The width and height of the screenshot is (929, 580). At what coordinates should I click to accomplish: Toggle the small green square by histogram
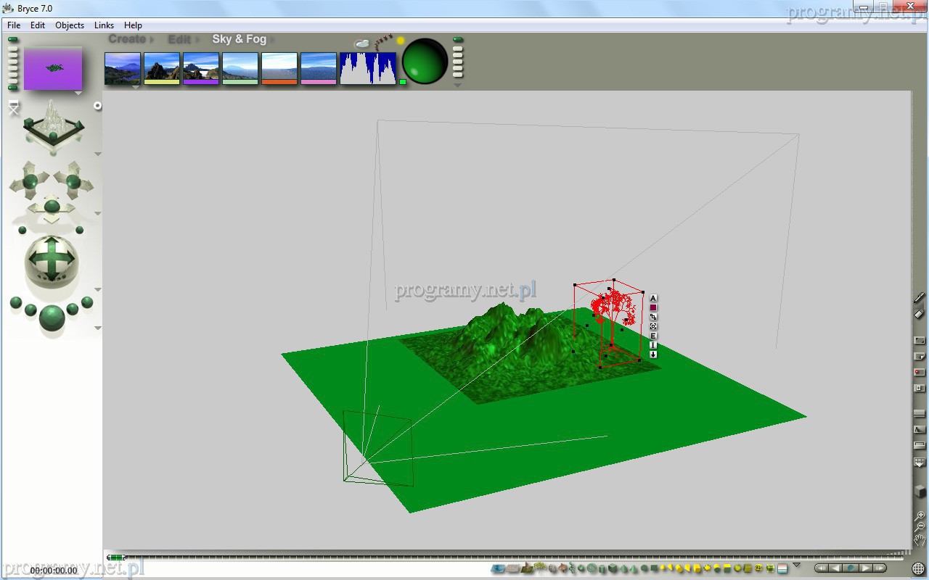tap(403, 82)
